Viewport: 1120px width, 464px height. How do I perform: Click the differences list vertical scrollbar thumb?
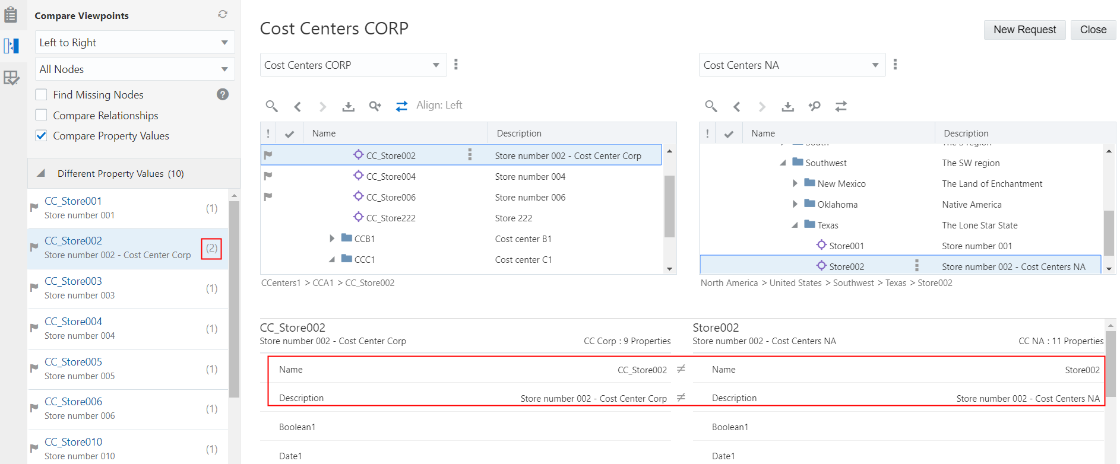click(234, 299)
